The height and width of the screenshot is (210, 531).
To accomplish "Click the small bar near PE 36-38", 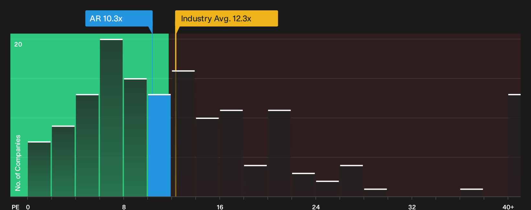I will point(471,193).
